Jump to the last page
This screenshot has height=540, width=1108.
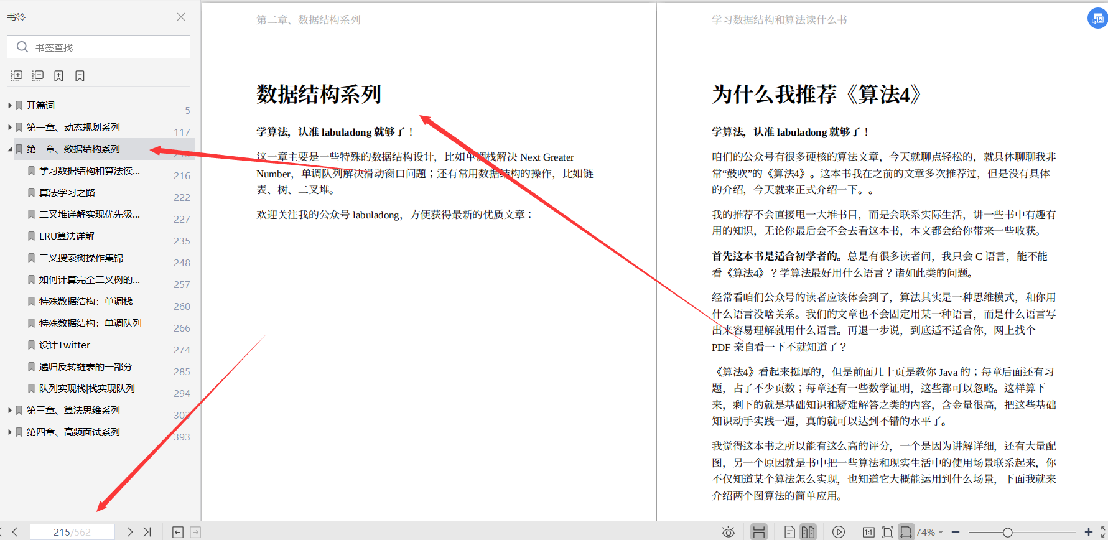147,532
